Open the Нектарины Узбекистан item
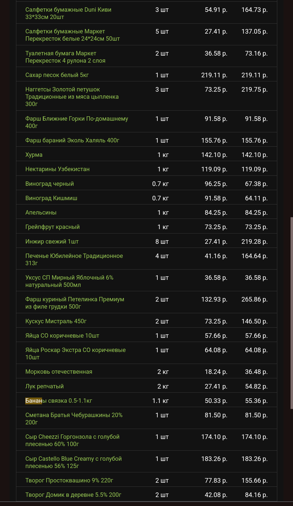The width and height of the screenshot is (293, 506). [57, 169]
